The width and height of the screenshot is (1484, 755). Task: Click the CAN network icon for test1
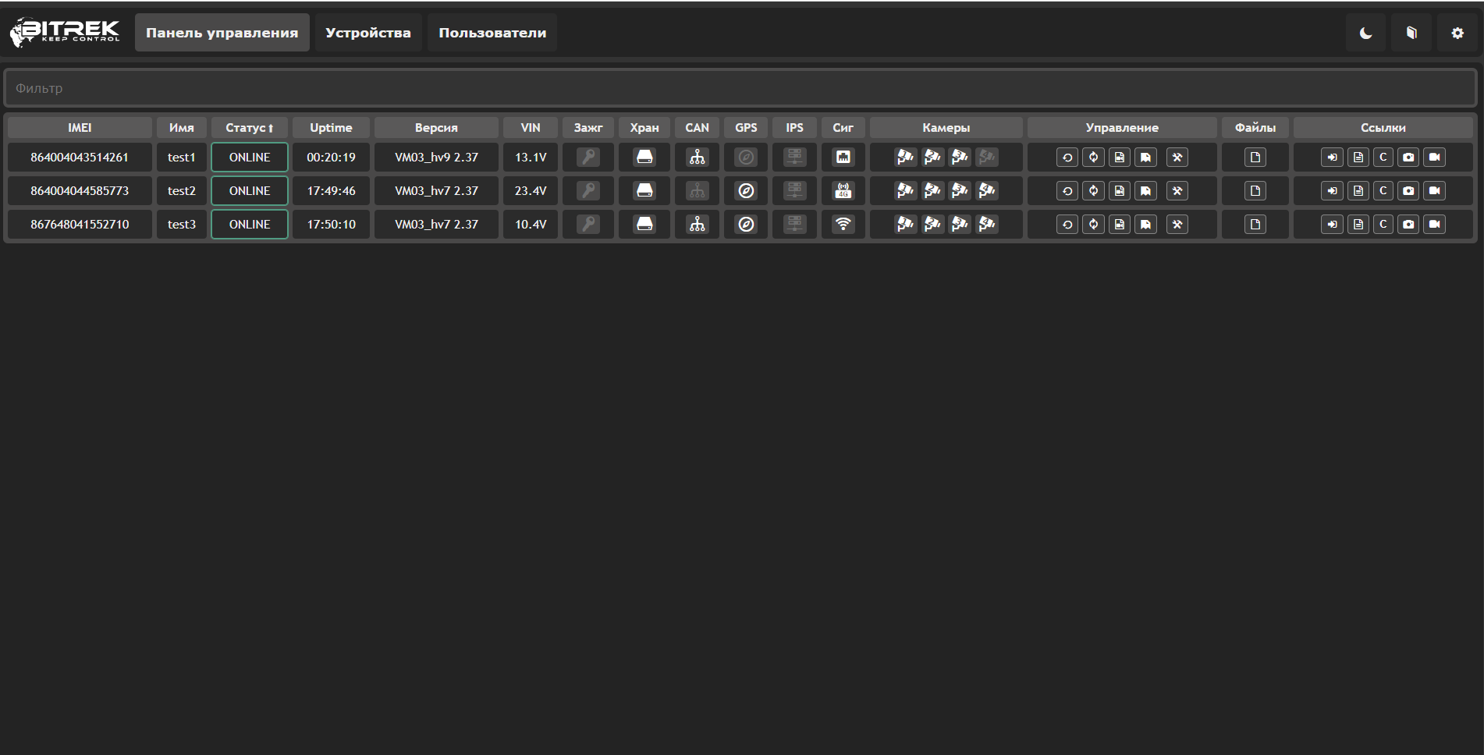tap(697, 158)
